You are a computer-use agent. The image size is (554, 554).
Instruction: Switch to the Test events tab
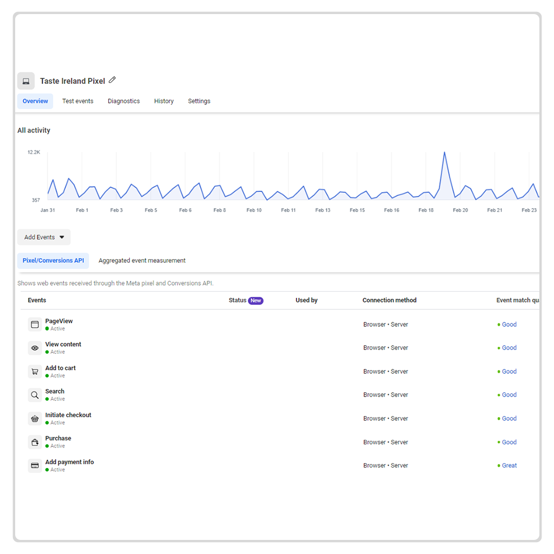78,101
